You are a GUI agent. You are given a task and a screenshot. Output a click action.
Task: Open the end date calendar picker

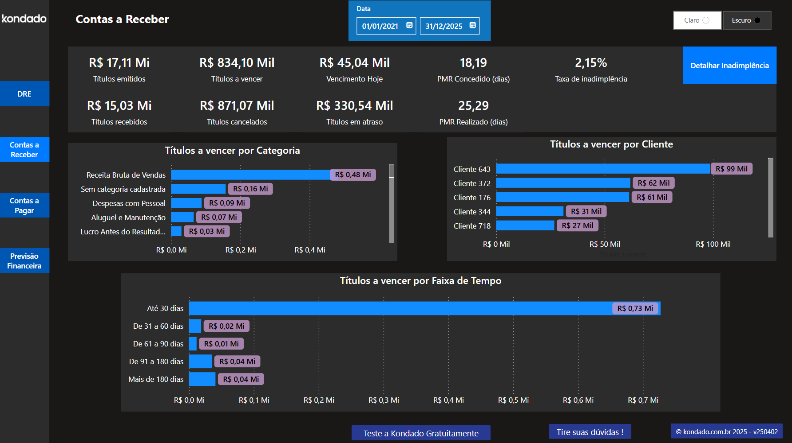click(x=472, y=25)
